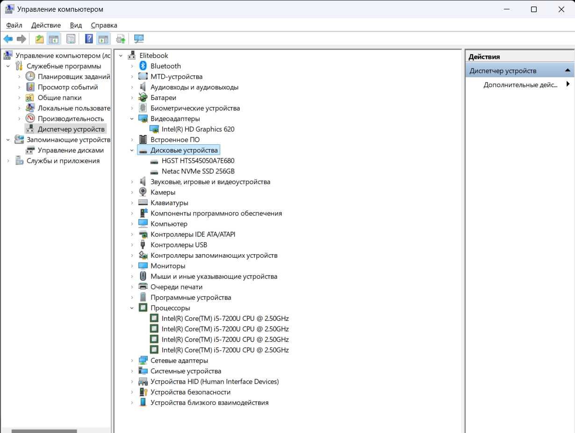Collapse Диспетчер устройств section in Действия pane
Image resolution: width=575 pixels, height=433 pixels.
point(568,71)
